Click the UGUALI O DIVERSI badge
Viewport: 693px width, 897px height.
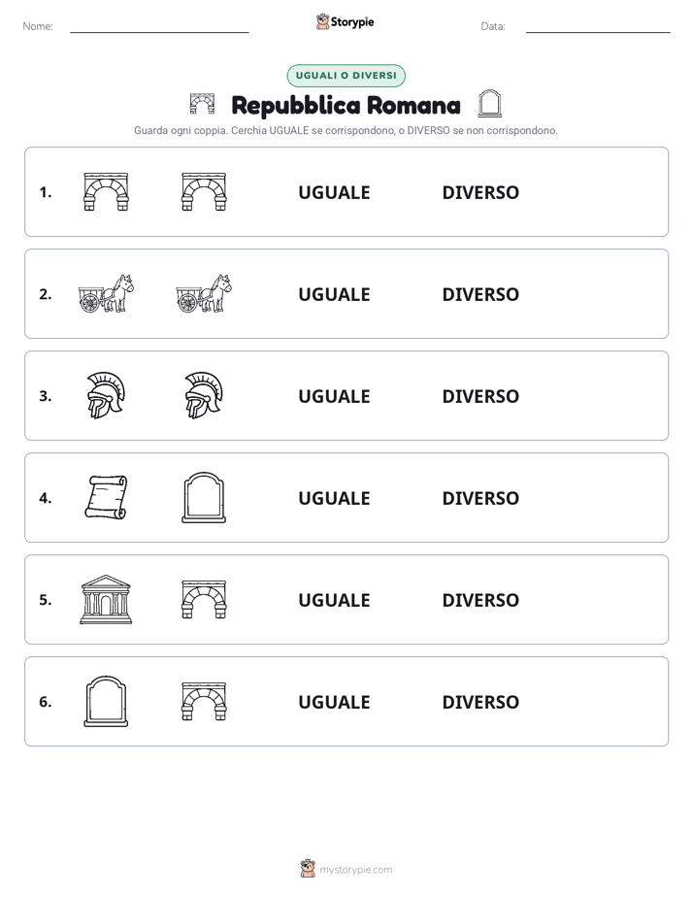click(346, 76)
